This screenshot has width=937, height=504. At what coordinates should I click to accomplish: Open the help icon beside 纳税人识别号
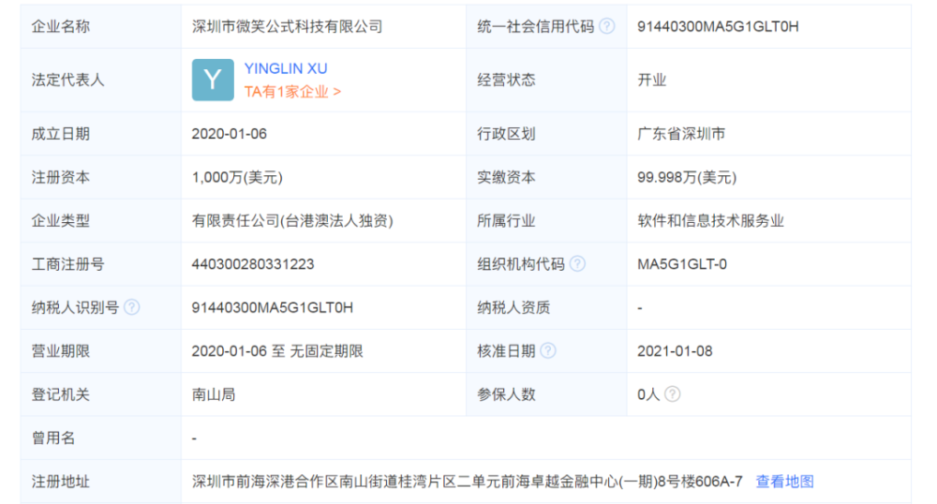point(131,307)
